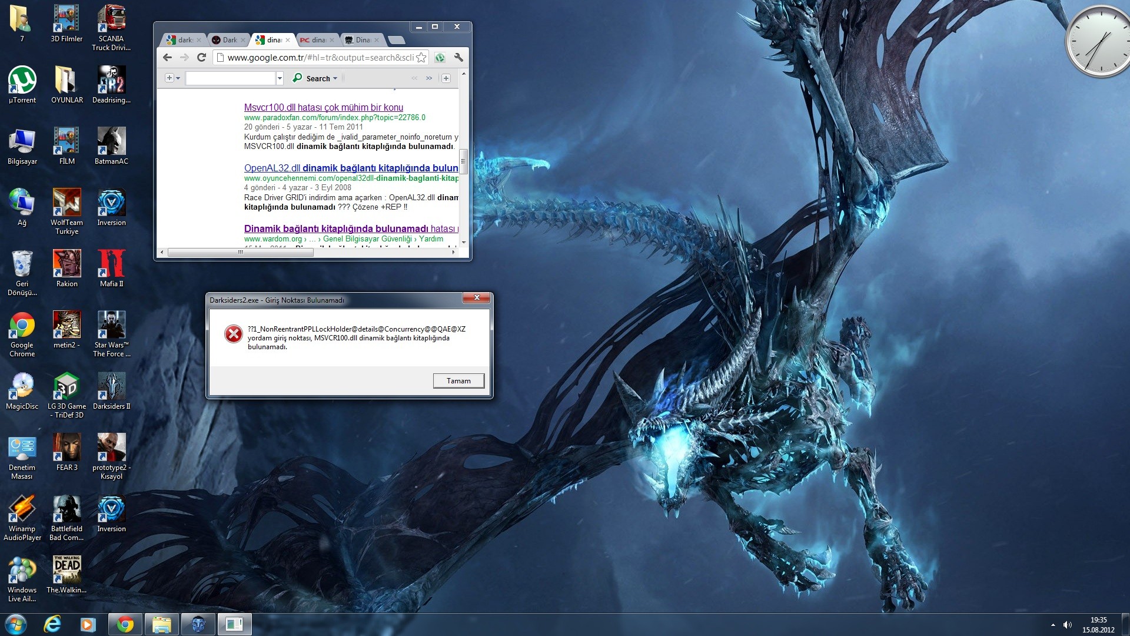Switch to the first 'dark' Google tab
Viewport: 1130px width, 636px height.
tap(183, 40)
